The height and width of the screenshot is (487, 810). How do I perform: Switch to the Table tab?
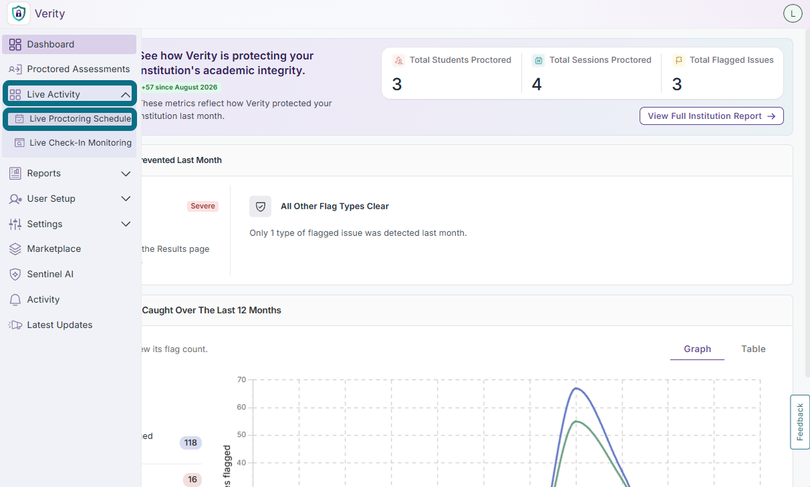(x=753, y=349)
